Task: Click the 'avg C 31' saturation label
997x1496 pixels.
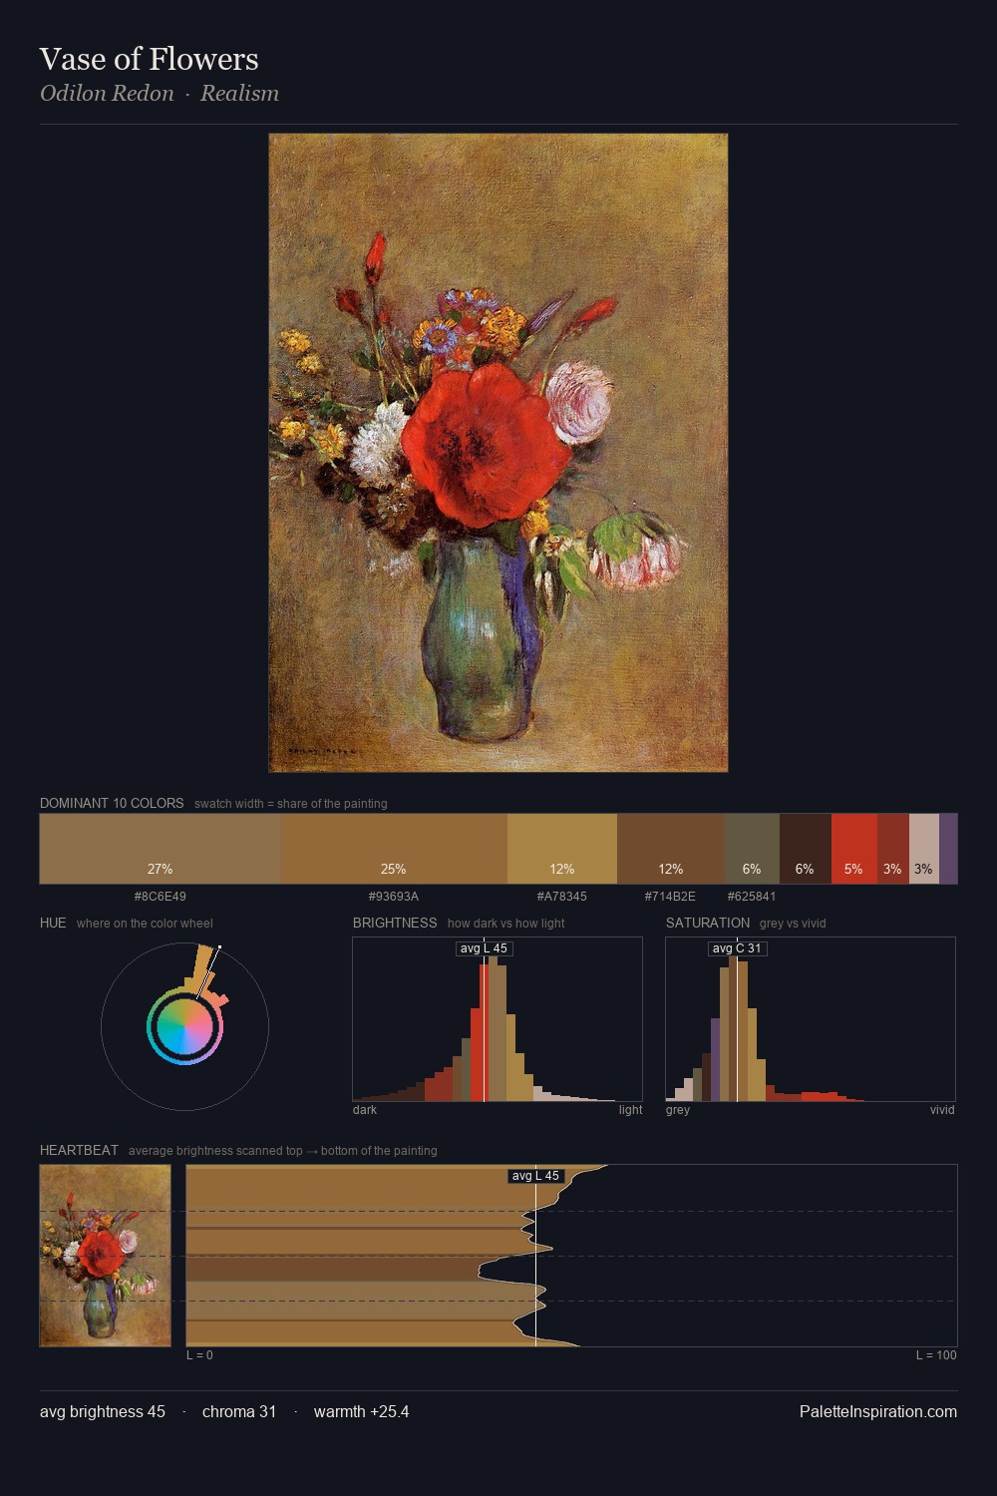Action: [x=737, y=948]
